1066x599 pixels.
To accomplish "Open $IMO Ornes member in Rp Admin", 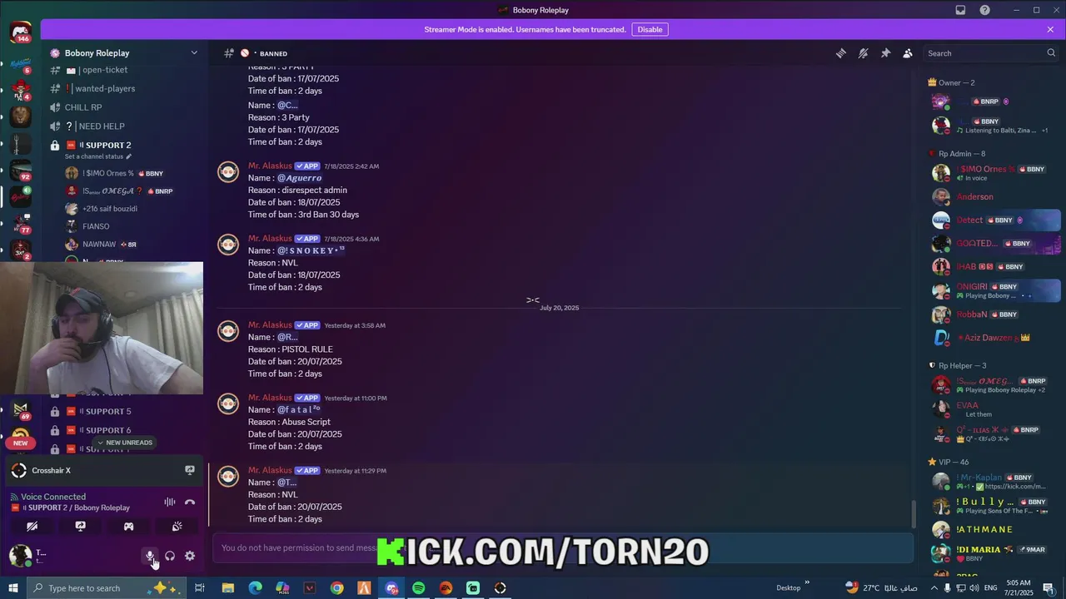I will click(994, 172).
